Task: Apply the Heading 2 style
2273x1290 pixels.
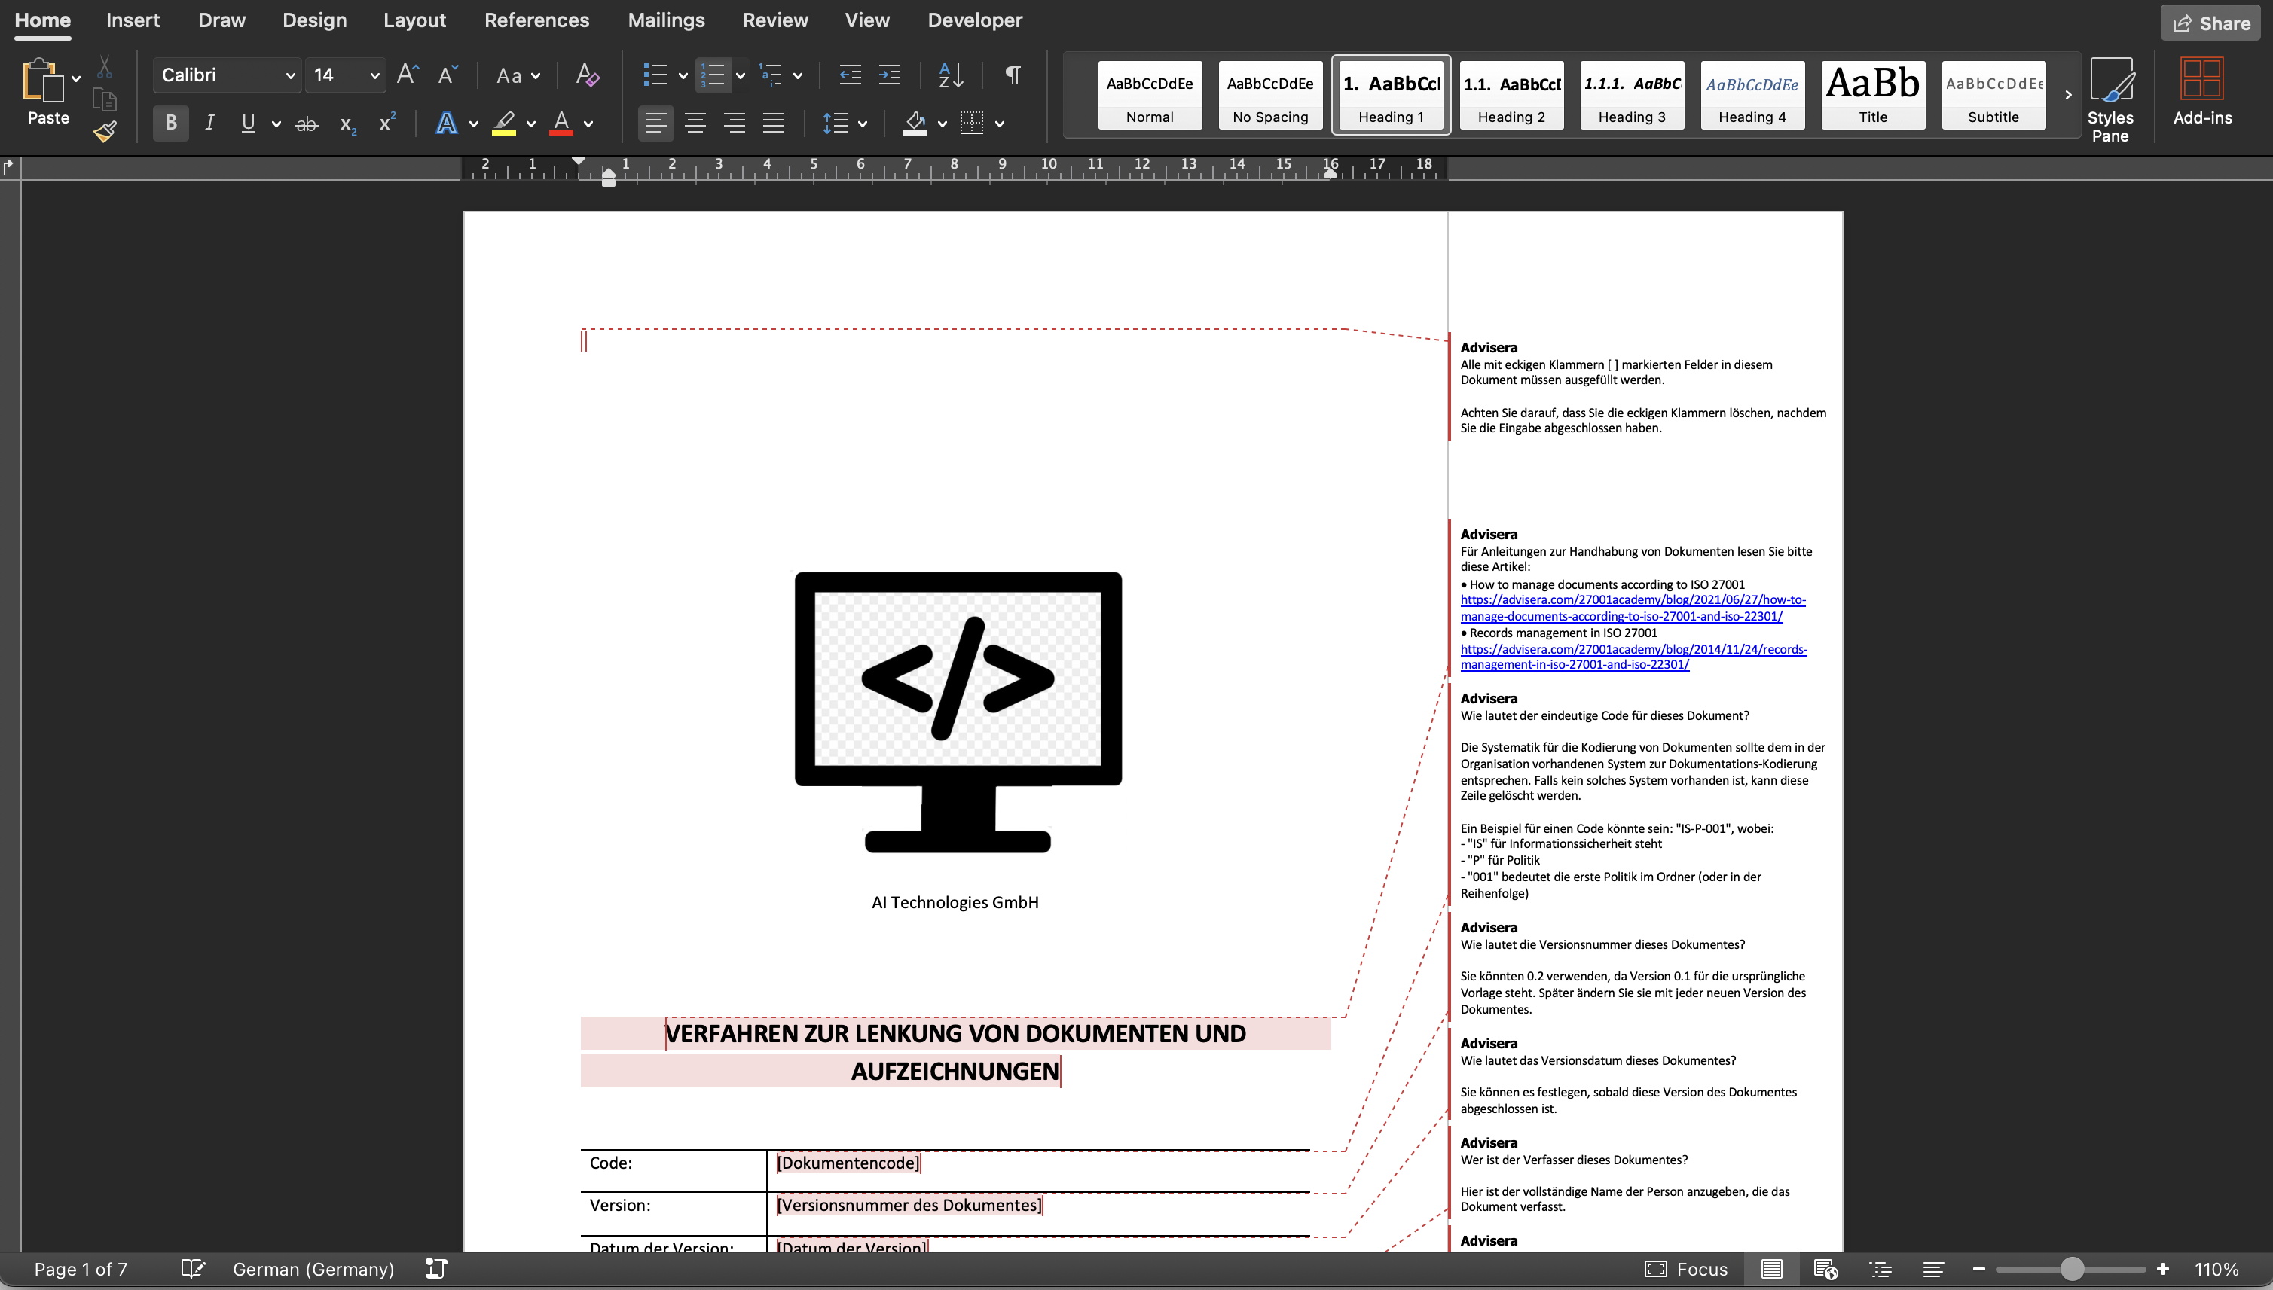Action: [1511, 95]
